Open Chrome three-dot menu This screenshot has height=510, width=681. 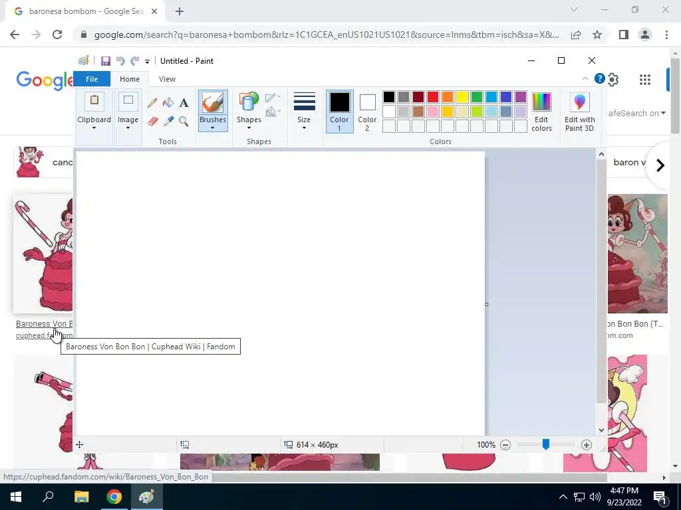pos(666,35)
